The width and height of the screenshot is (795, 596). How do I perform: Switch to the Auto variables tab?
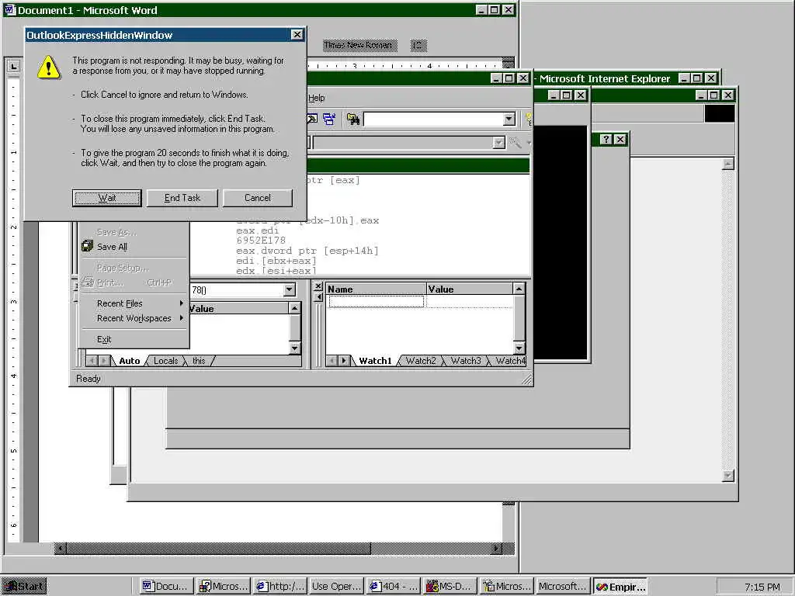[x=130, y=361]
